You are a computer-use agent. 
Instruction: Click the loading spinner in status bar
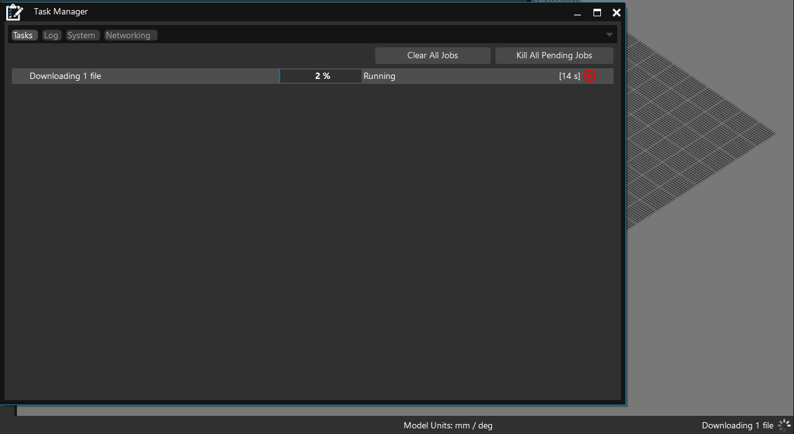(783, 425)
